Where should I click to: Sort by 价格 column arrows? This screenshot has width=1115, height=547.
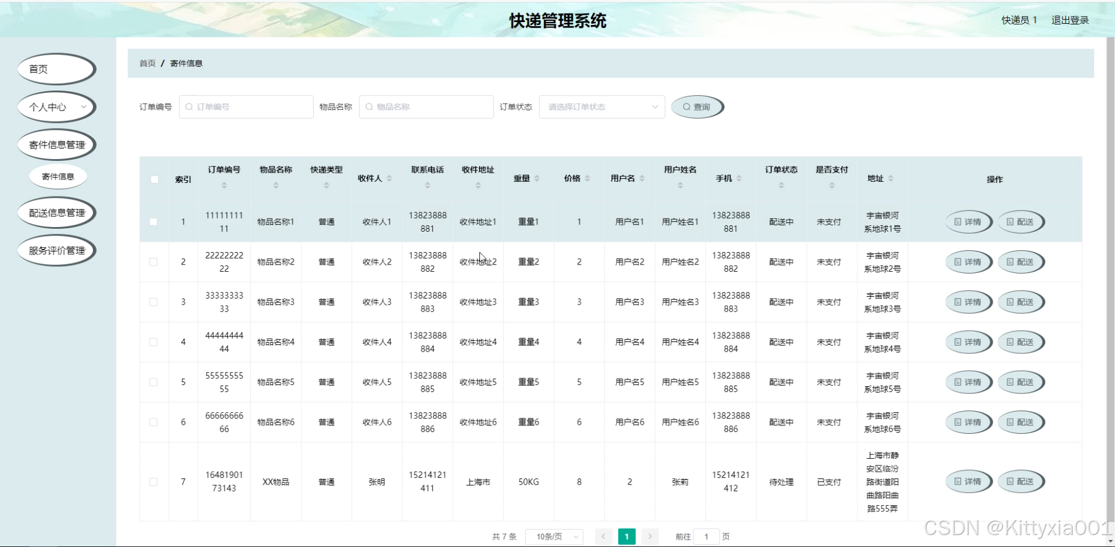[587, 179]
